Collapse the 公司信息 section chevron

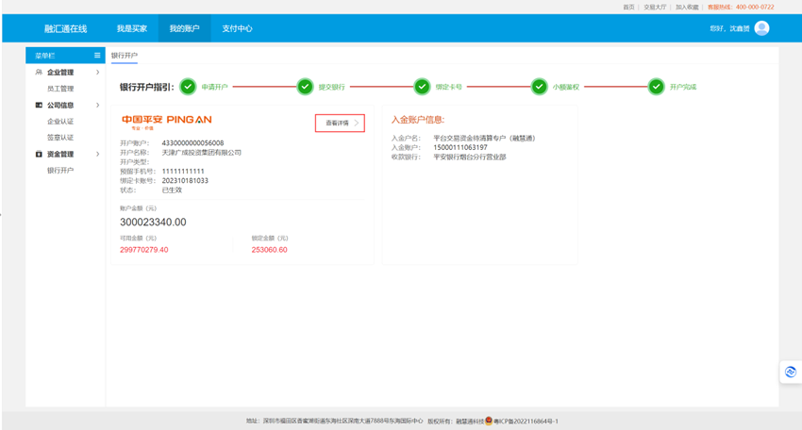pos(97,106)
